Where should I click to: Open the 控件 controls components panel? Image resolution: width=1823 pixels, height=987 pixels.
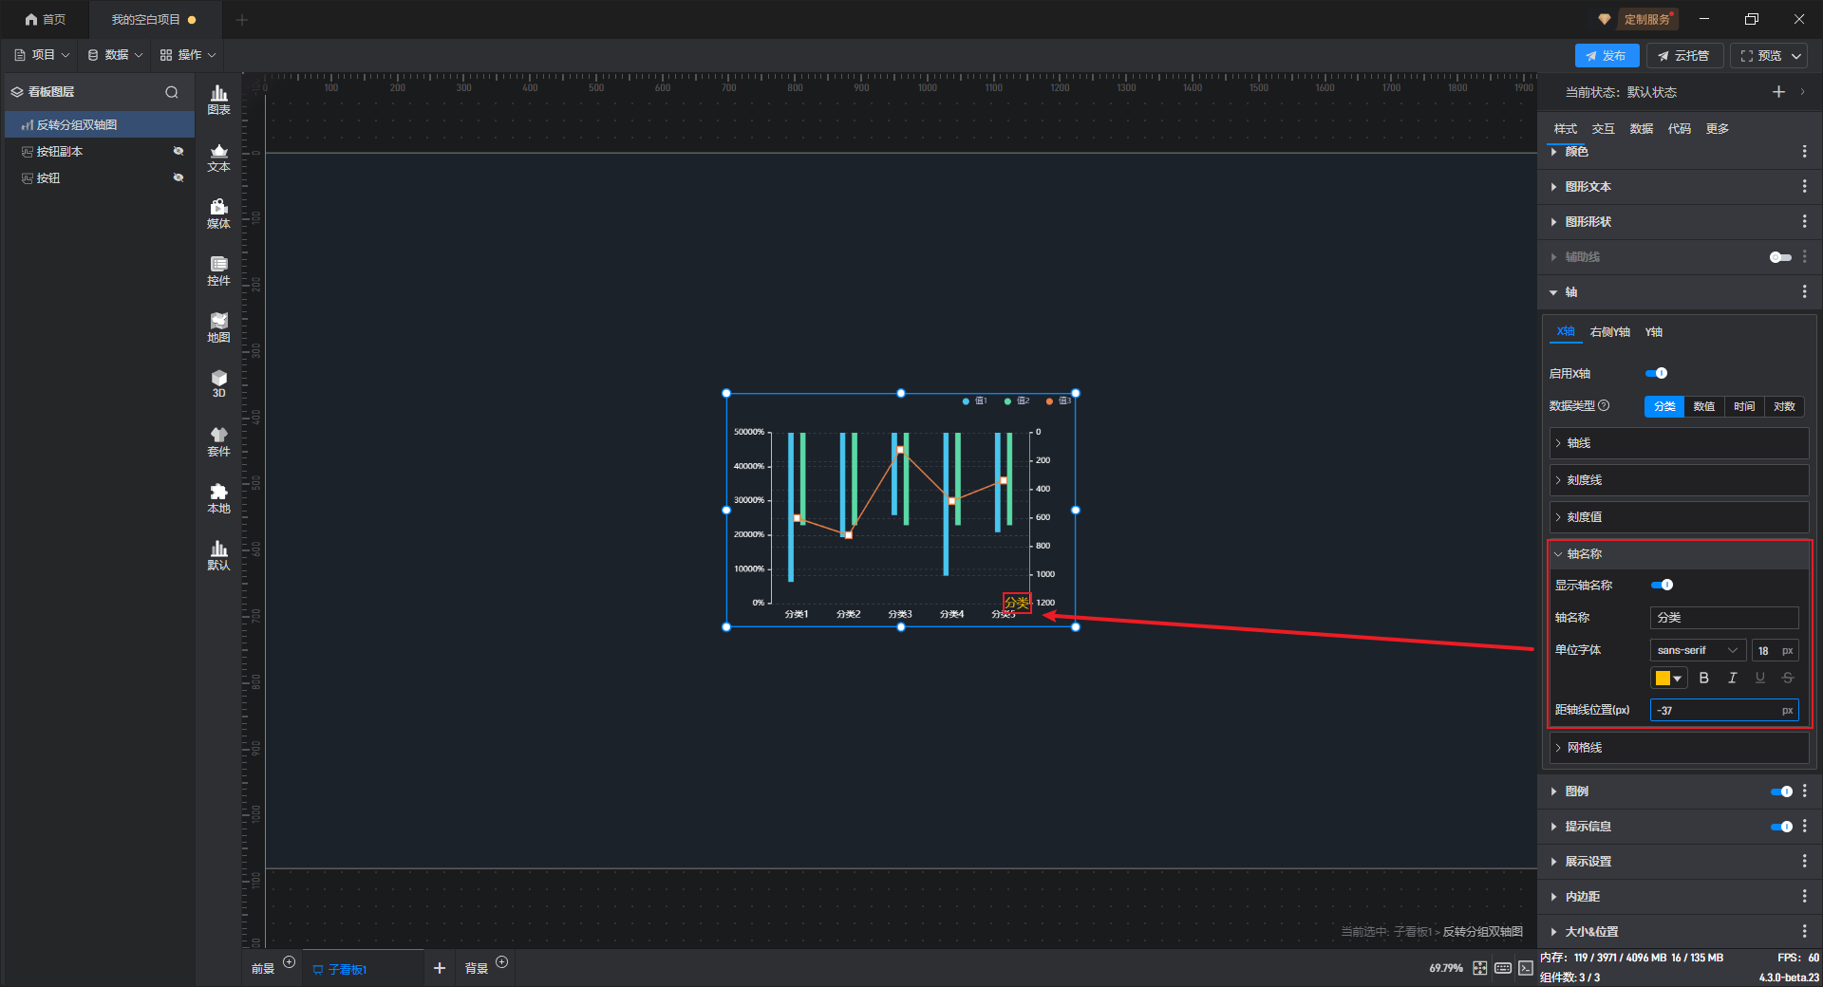[x=218, y=270]
